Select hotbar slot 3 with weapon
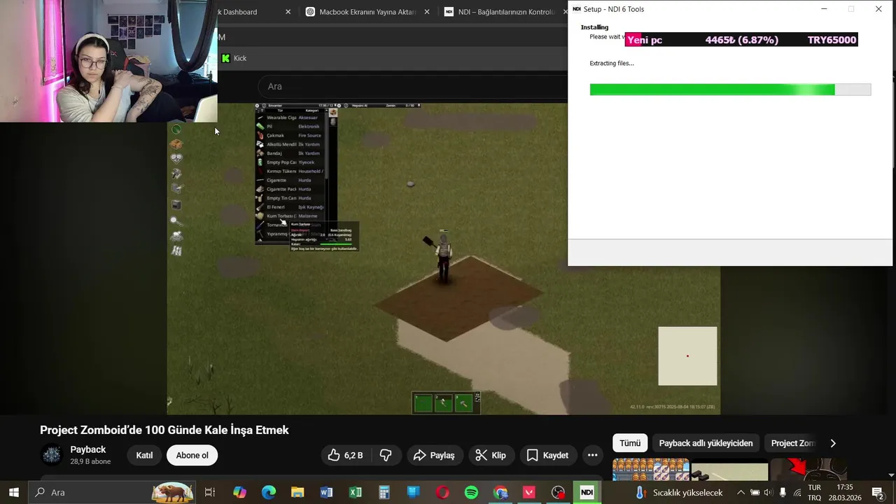 (463, 402)
